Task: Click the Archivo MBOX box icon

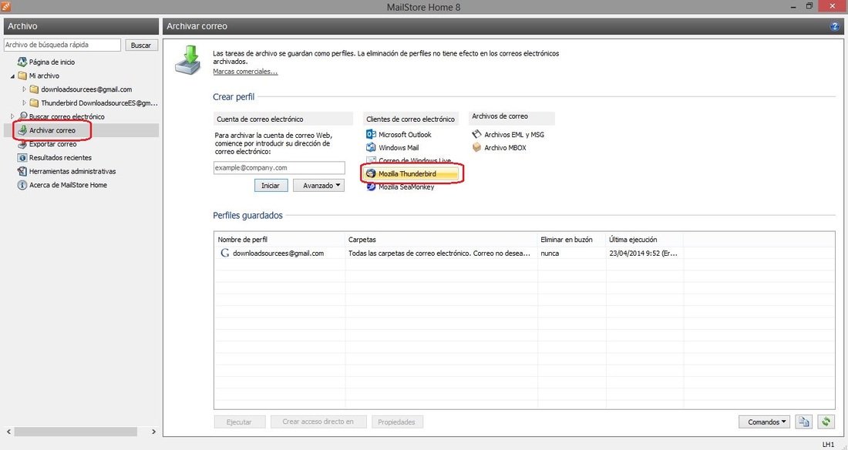Action: [476, 147]
